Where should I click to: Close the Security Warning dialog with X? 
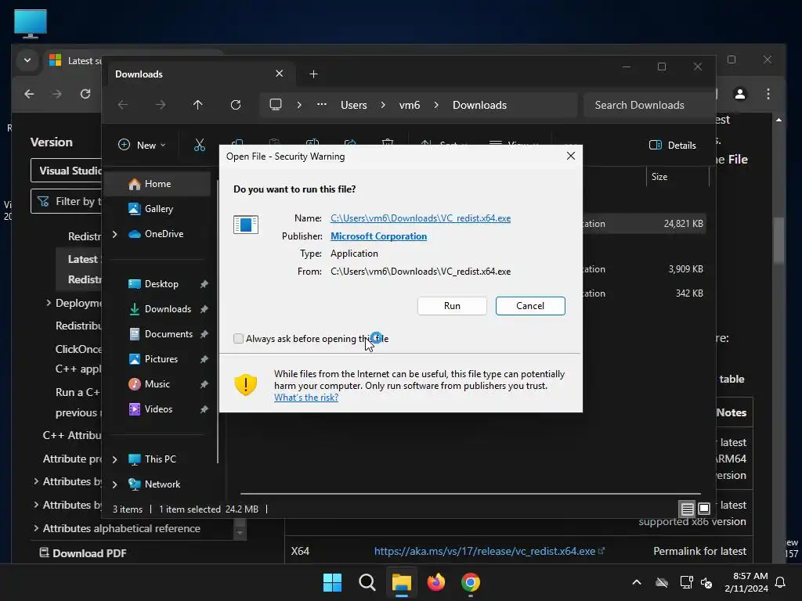coord(571,156)
